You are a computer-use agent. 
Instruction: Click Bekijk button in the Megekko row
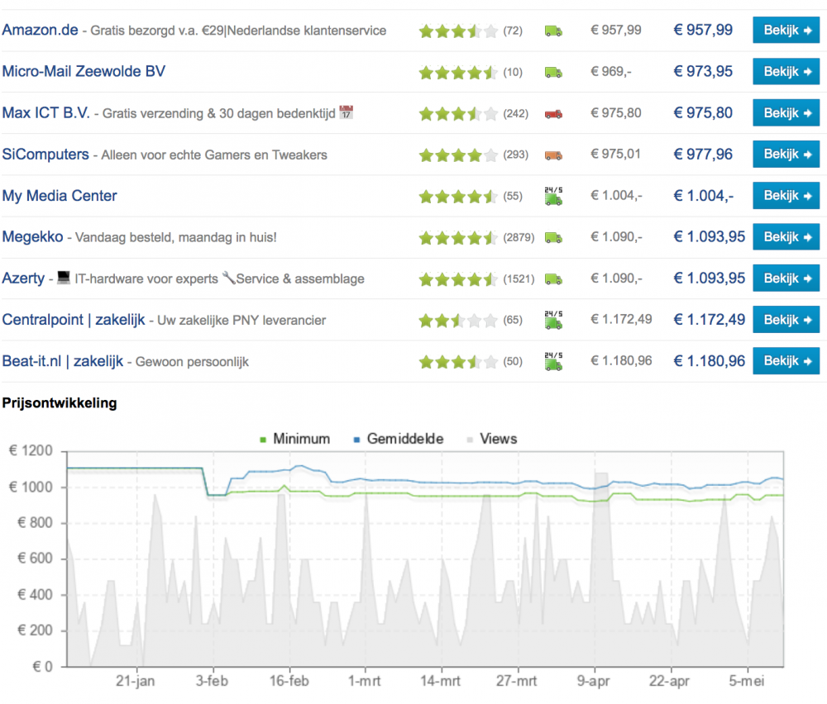[x=786, y=236]
